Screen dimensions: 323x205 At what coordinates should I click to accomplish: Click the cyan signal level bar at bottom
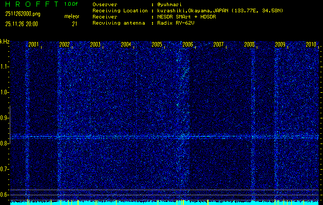164,203
